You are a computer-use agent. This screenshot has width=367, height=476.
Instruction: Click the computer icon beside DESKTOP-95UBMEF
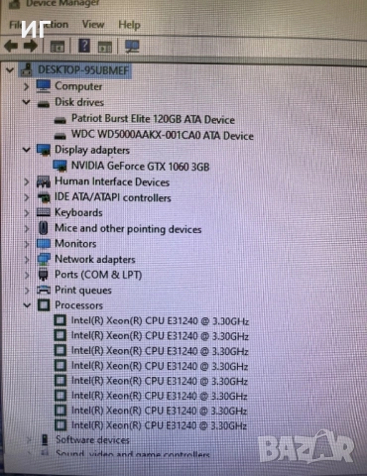click(27, 69)
